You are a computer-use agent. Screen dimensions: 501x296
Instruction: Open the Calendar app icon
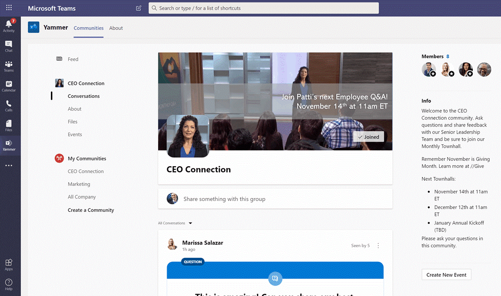8,86
